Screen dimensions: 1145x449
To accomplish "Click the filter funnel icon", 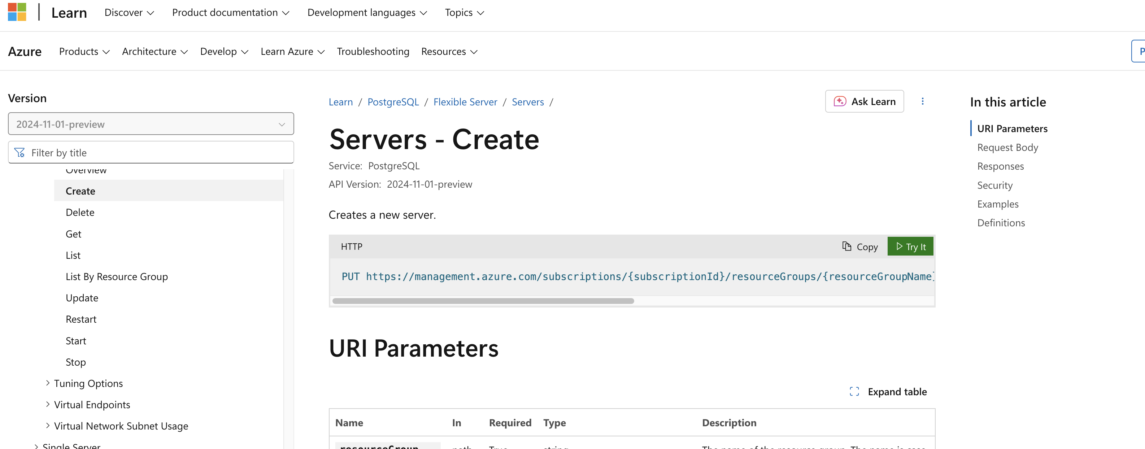I will pos(19,152).
